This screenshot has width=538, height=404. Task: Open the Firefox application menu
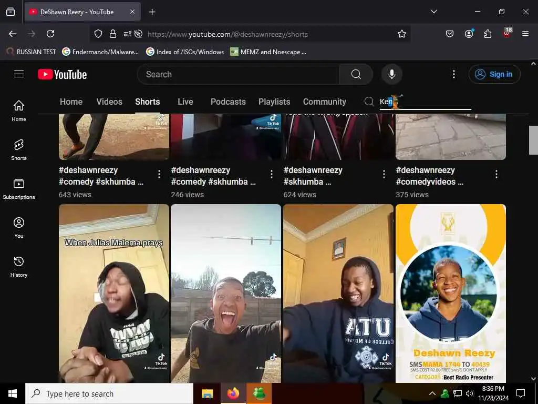[x=525, y=34]
